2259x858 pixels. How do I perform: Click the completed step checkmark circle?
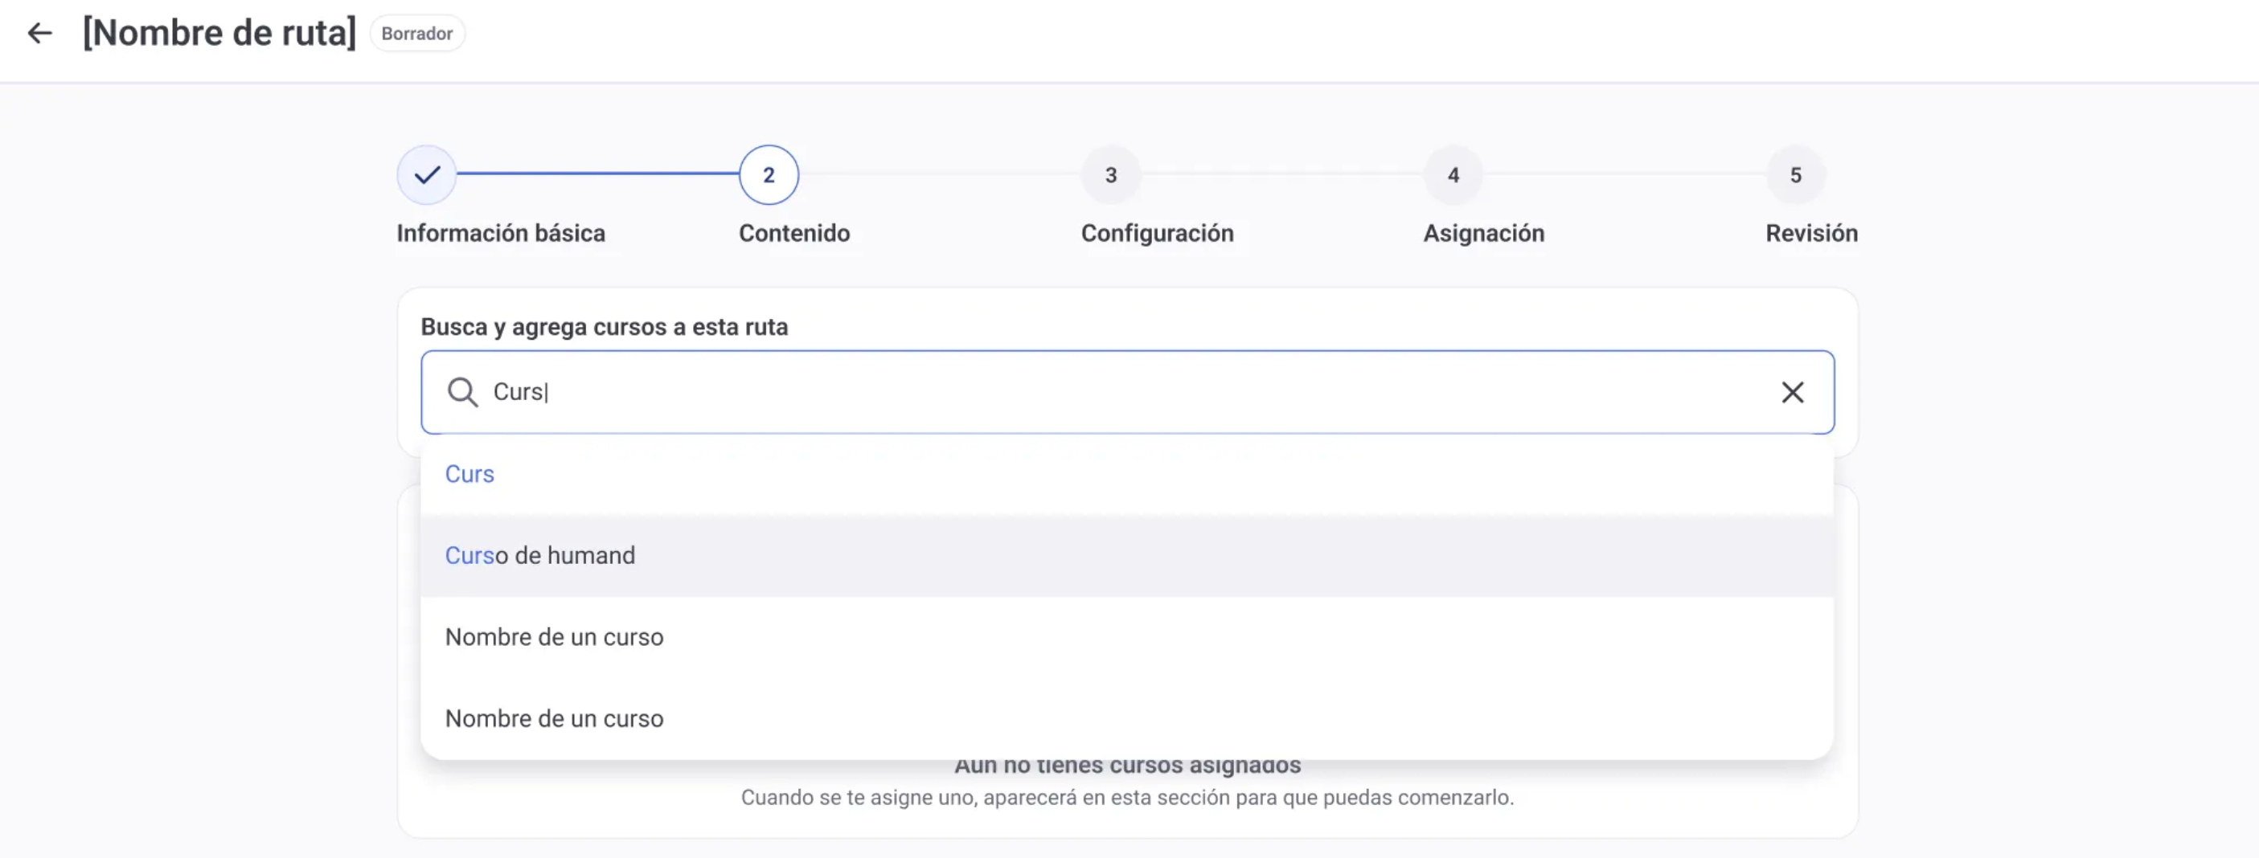tap(427, 174)
